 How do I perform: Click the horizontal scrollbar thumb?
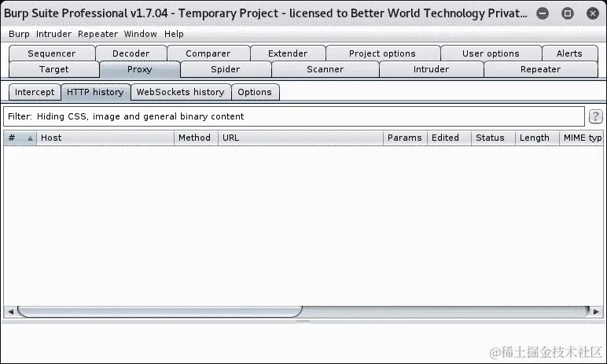coord(160,312)
